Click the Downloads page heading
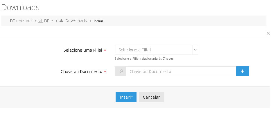Image resolution: width=271 pixels, height=118 pixels. (21, 8)
